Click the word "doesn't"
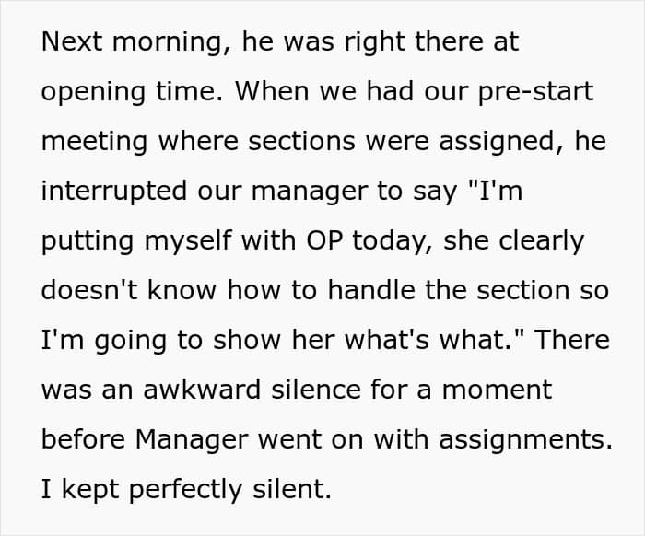 point(89,290)
